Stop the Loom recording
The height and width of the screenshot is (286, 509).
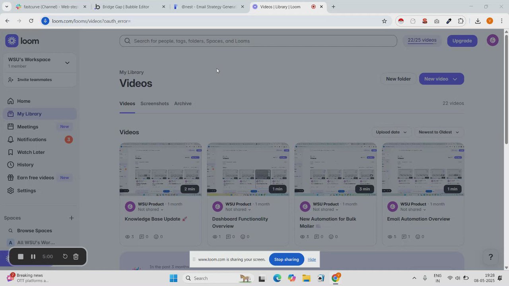click(x=21, y=257)
